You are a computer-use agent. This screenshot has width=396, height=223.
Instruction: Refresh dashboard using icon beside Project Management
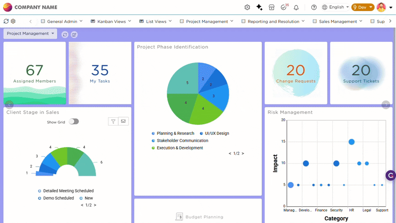[x=65, y=34]
